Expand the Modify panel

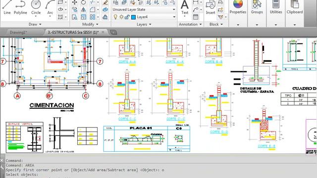pyautogui.click(x=90, y=24)
